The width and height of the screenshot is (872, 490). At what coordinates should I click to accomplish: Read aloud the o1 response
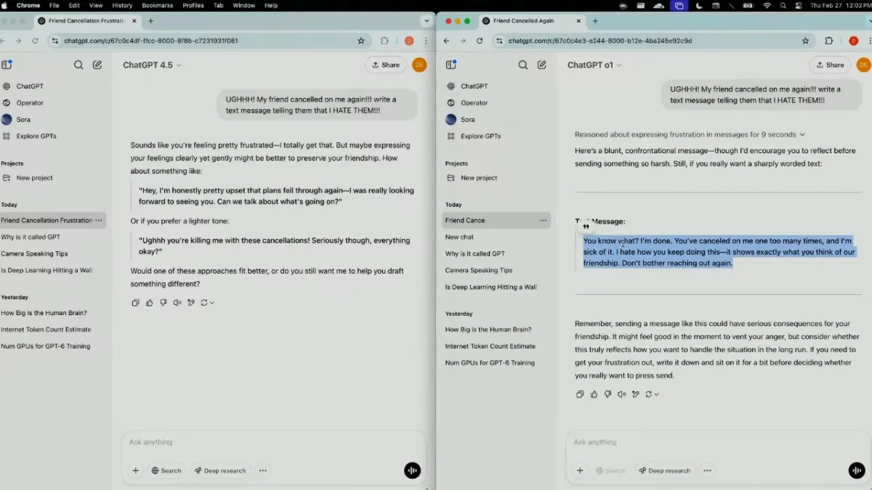621,394
